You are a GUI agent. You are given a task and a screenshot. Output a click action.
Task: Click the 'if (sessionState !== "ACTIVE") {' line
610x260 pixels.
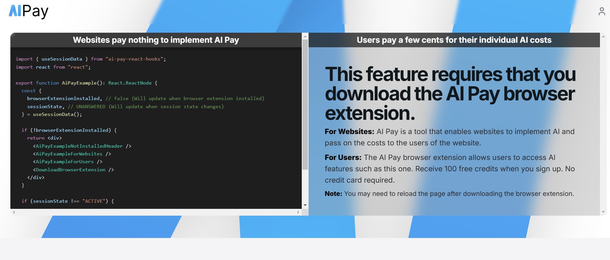(x=68, y=201)
